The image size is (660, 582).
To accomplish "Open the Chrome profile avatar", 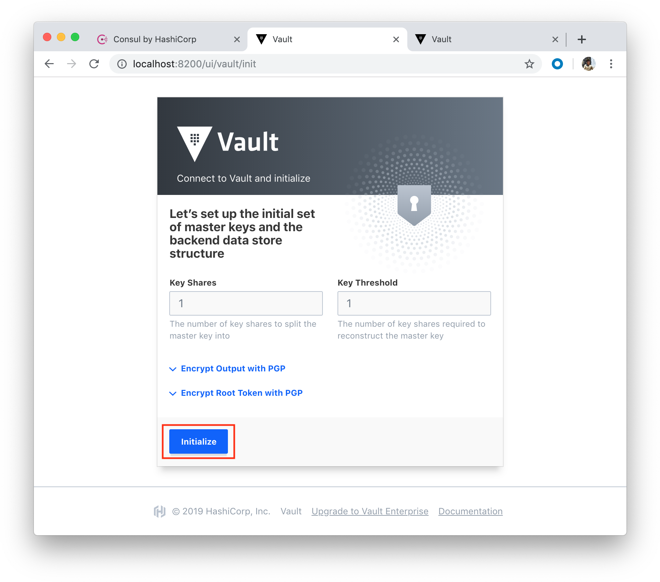I will click(x=588, y=64).
